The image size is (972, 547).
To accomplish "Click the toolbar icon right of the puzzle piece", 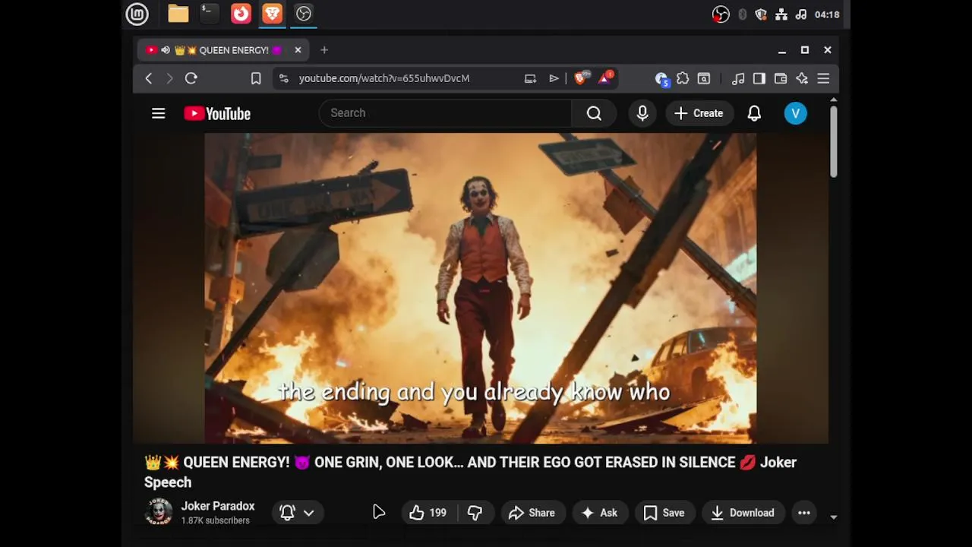I will (x=704, y=78).
